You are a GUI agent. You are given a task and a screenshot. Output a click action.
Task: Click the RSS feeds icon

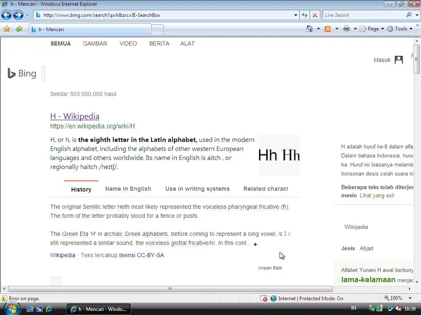tap(328, 29)
